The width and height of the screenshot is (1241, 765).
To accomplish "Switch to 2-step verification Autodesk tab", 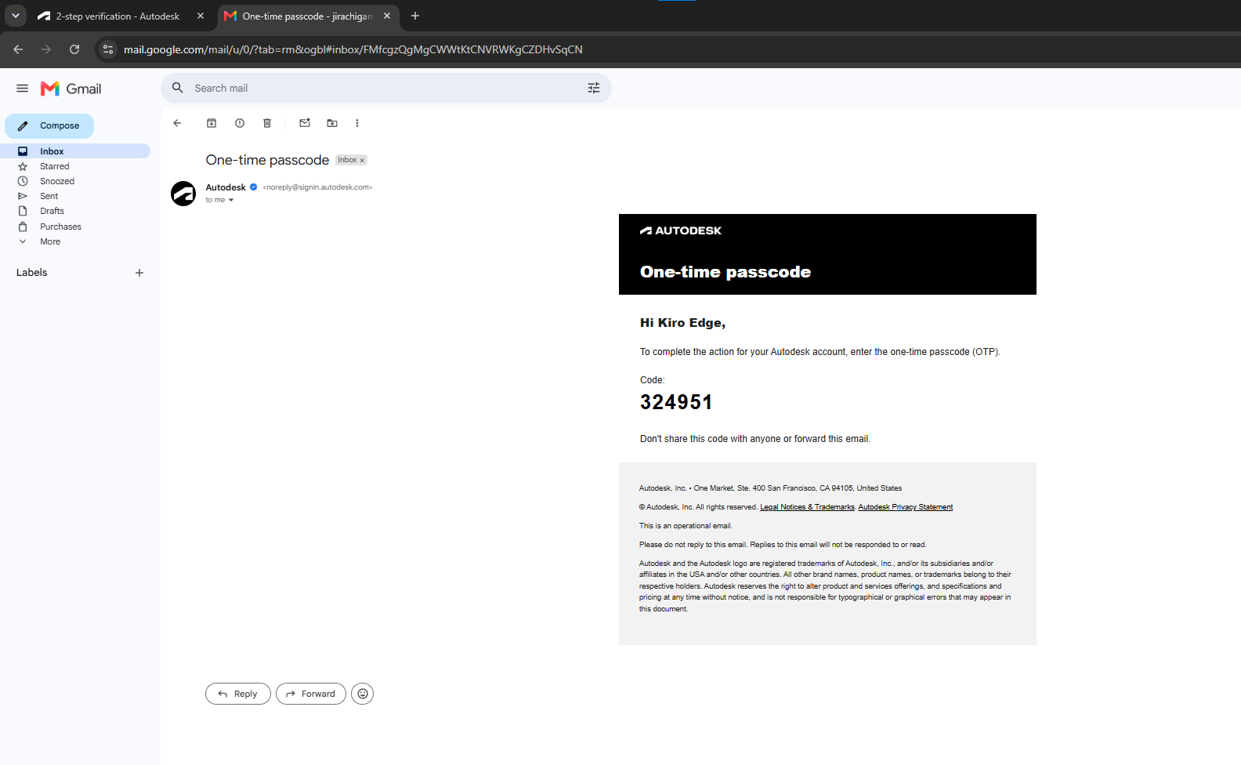I will [118, 16].
